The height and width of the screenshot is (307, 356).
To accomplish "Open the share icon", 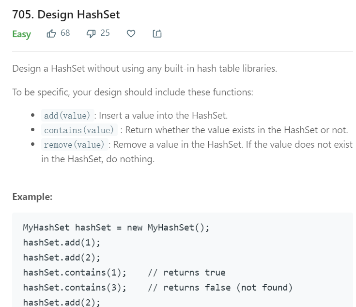I will point(157,33).
